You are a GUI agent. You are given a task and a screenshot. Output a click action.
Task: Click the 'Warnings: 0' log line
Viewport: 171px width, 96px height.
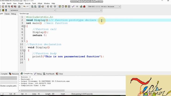click(x=26, y=79)
